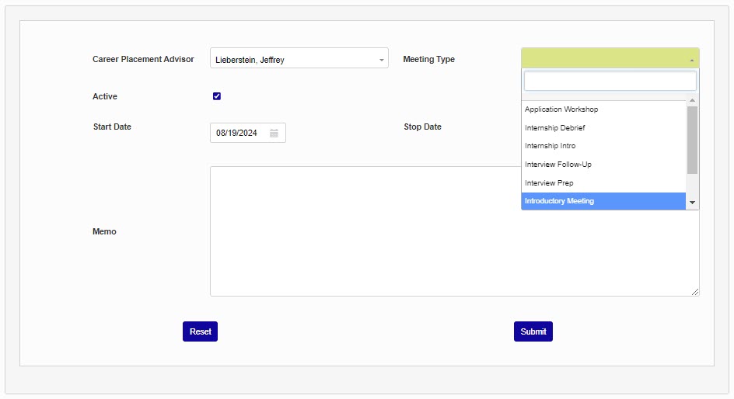Choose Interview Prep from the list
Viewport: 734px width, 399px height.
click(x=549, y=183)
